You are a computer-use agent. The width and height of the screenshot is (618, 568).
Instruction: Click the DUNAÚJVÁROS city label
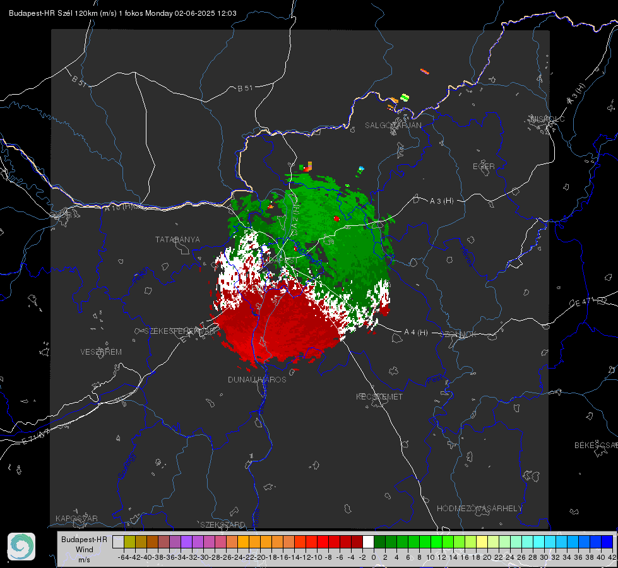tap(257, 379)
